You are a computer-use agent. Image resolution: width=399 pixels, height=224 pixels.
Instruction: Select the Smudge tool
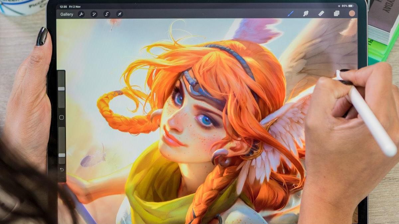(x=306, y=14)
